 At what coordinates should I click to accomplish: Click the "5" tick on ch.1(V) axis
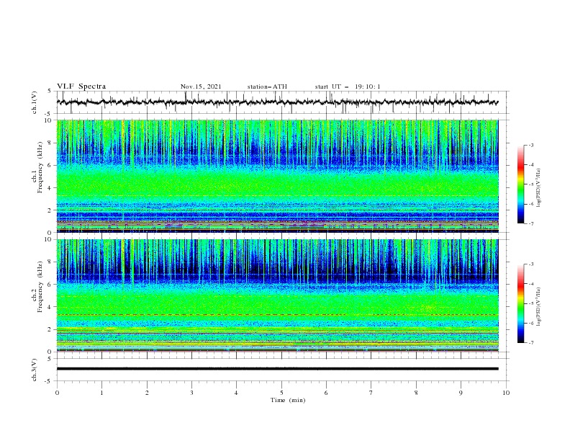click(50, 91)
